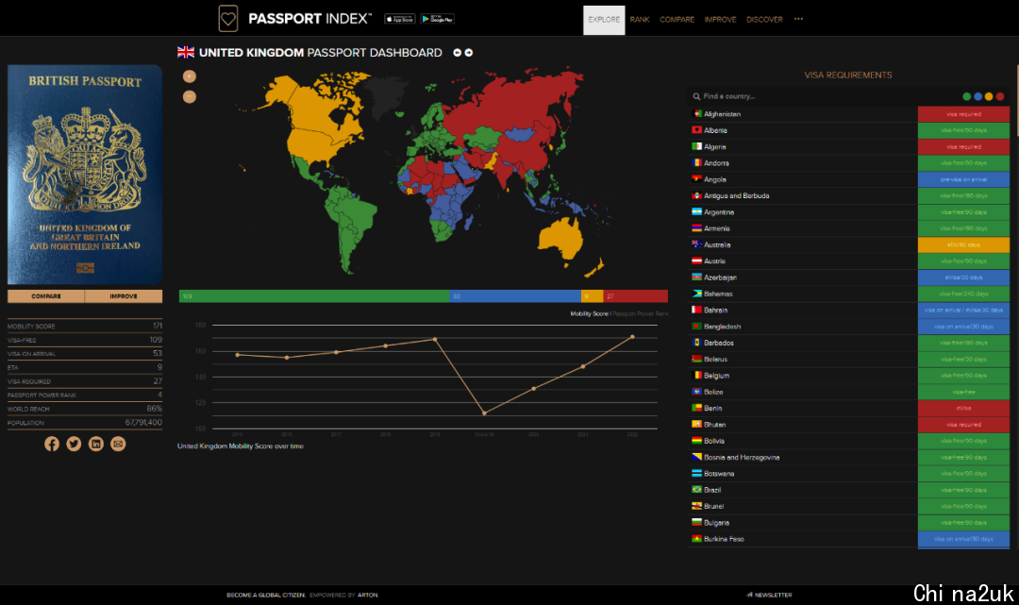
Task: Click the Mobility Score stat row
Action: point(85,326)
